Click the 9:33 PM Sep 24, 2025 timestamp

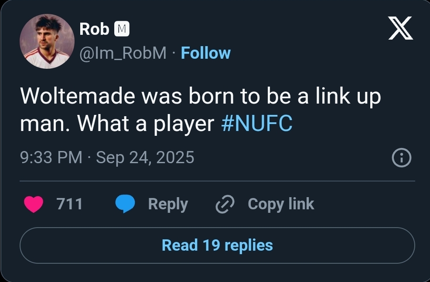click(x=107, y=157)
